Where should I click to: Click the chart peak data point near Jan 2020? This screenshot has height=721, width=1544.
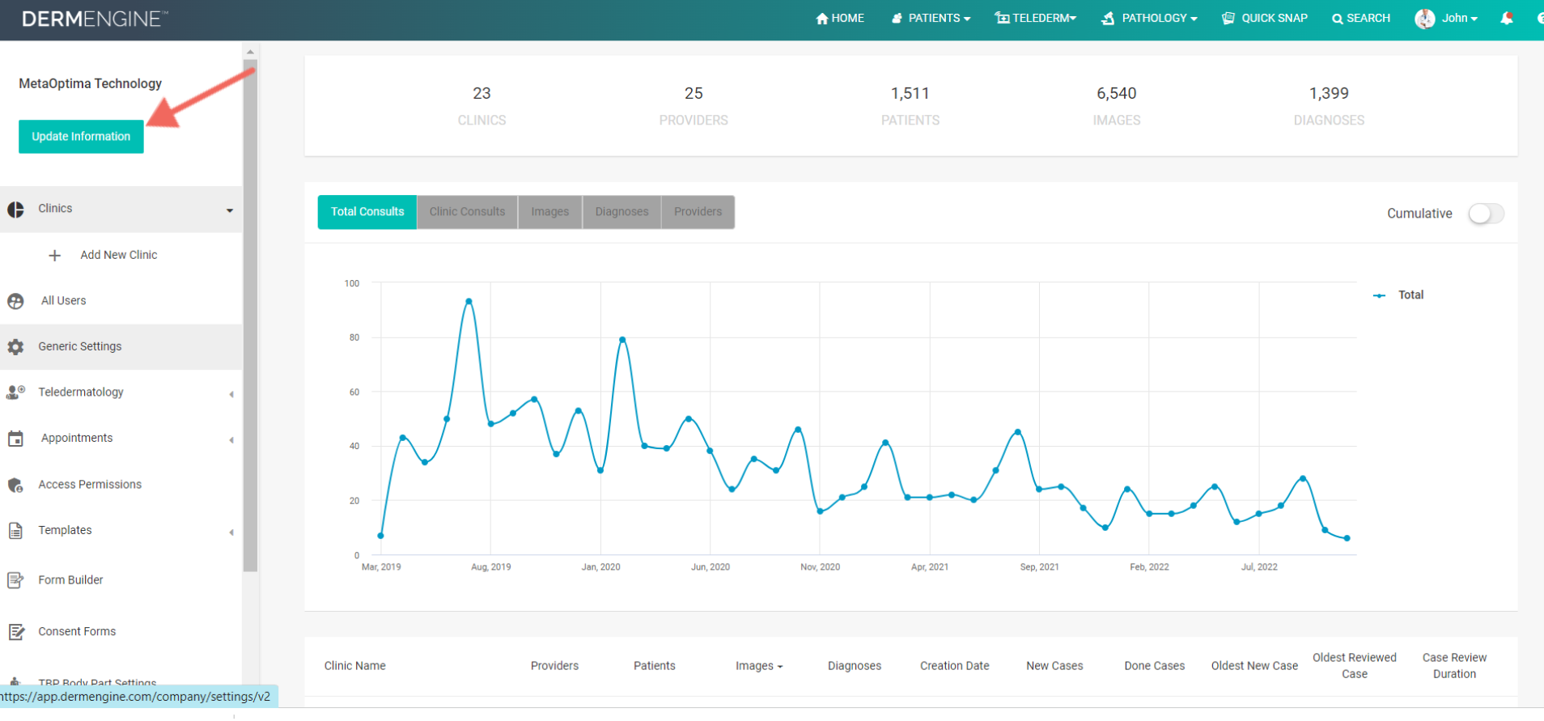(x=622, y=340)
